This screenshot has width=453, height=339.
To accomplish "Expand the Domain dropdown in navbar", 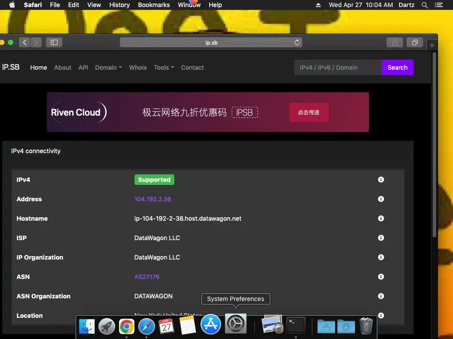I will coord(108,68).
